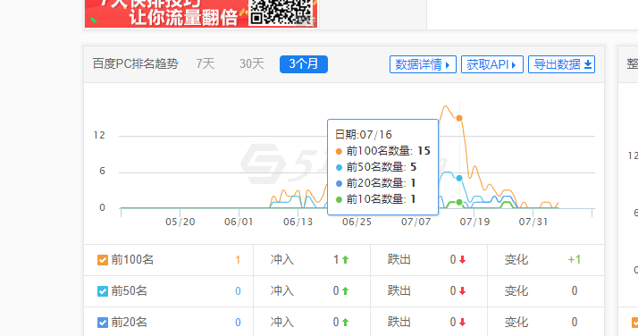Click the red down arrow in 前20名 row
The width and height of the screenshot is (638, 336).
462,323
